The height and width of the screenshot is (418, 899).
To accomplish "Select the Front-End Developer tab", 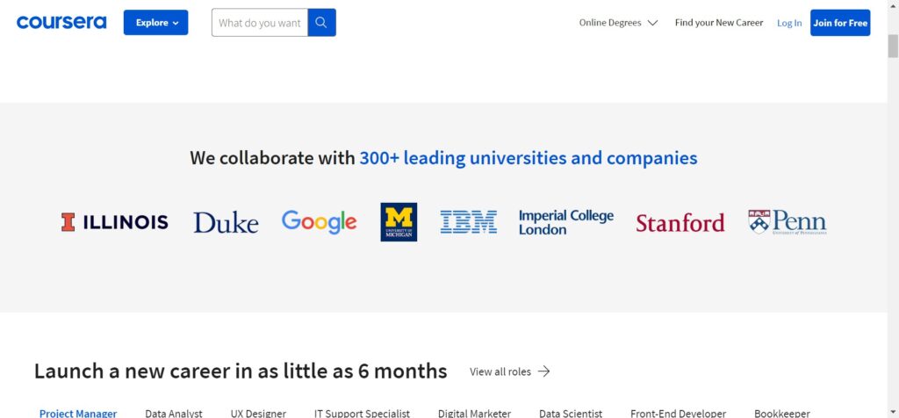I will (x=679, y=413).
